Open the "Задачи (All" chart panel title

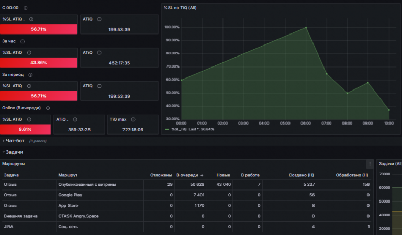390,164
